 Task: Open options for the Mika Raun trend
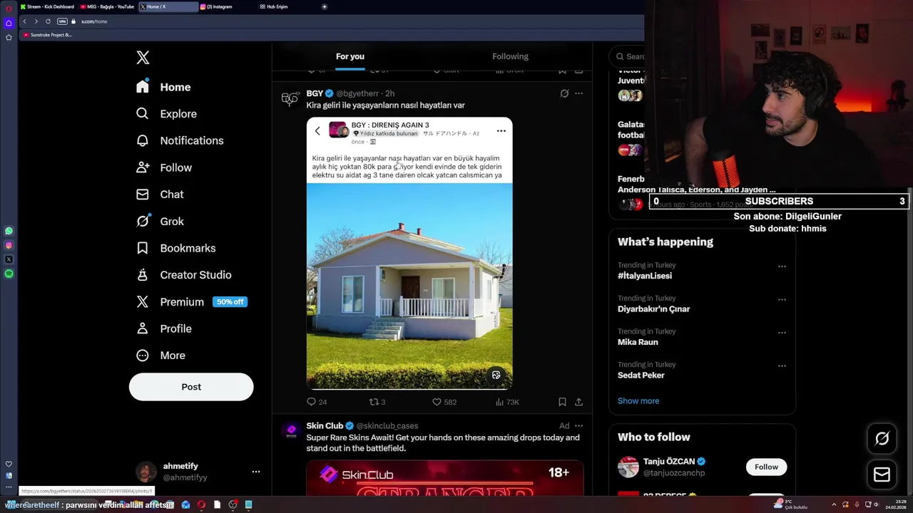(782, 333)
